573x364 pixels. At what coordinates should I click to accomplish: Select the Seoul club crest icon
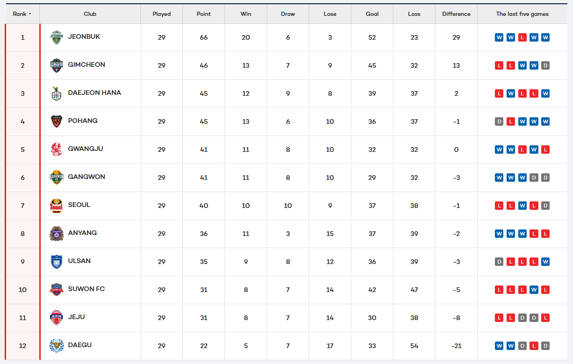(57, 206)
